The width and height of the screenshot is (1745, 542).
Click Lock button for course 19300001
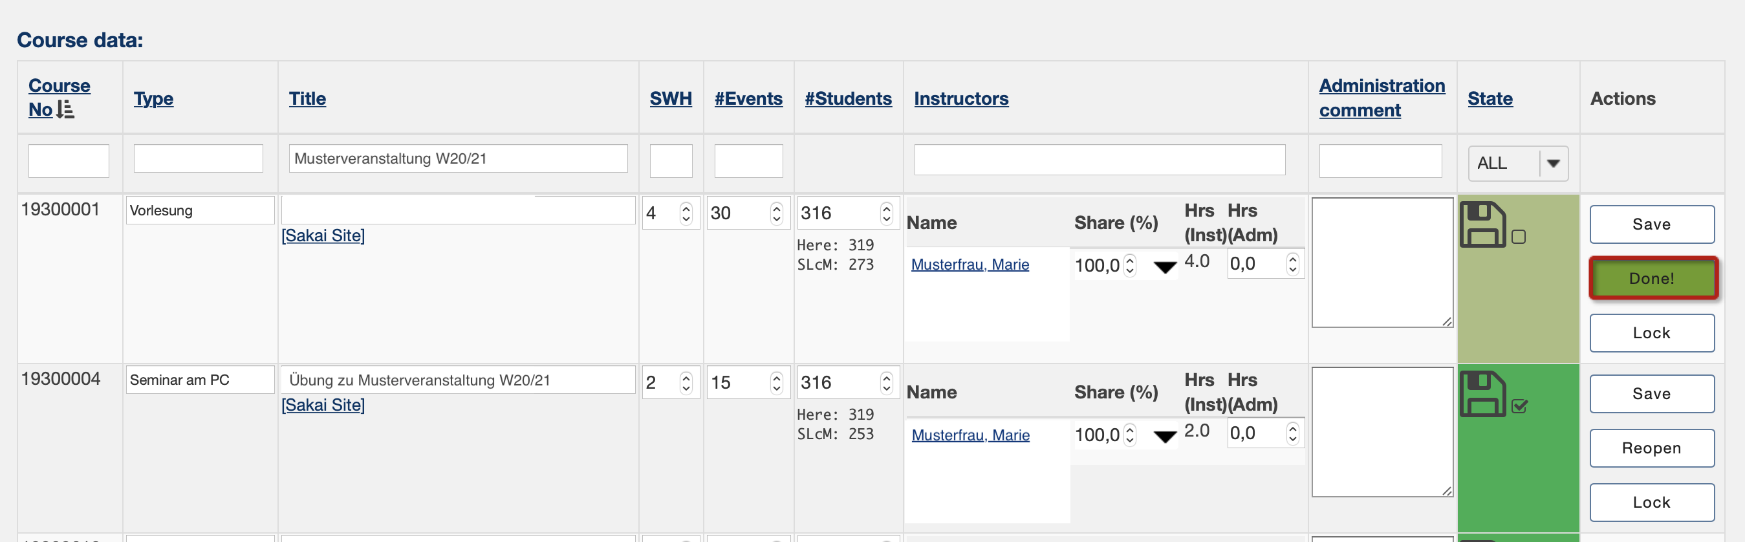point(1651,332)
